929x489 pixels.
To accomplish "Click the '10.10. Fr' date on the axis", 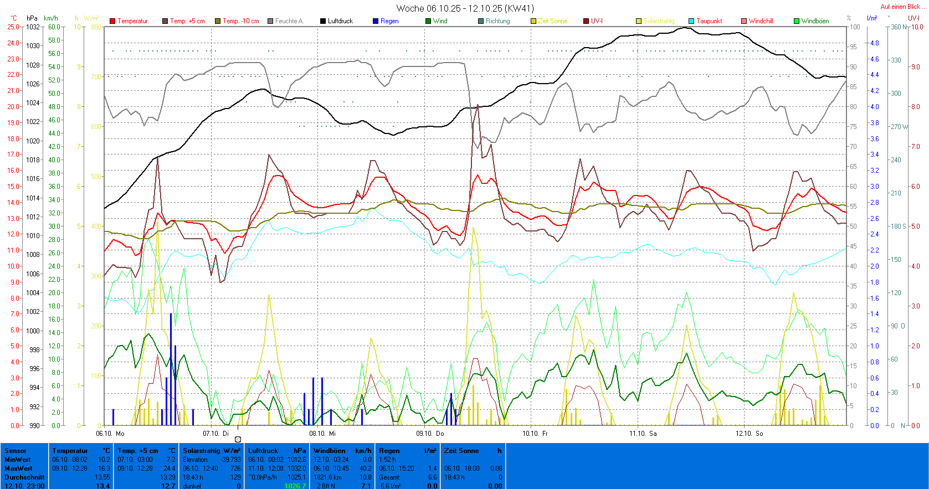I will (x=535, y=434).
